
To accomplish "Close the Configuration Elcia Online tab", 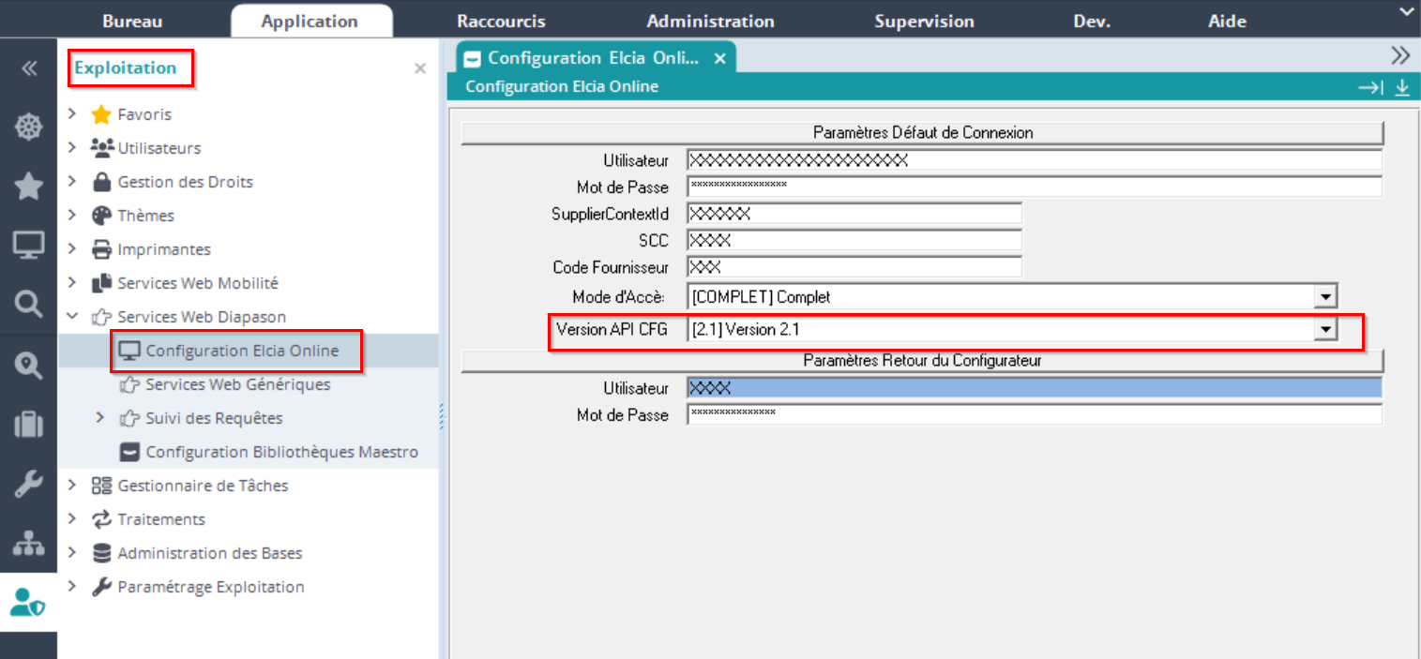I will (719, 58).
